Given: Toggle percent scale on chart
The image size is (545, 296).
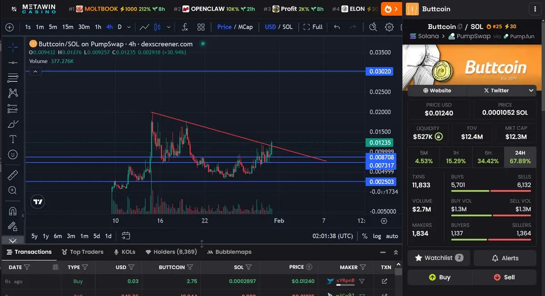Looking at the screenshot, I should tap(364, 236).
